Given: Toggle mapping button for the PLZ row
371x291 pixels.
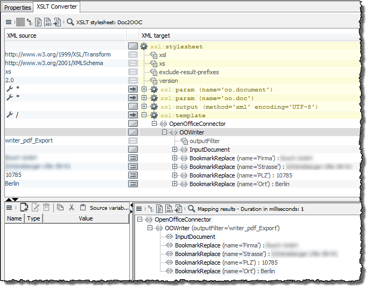Looking at the screenshot, I should (132, 175).
